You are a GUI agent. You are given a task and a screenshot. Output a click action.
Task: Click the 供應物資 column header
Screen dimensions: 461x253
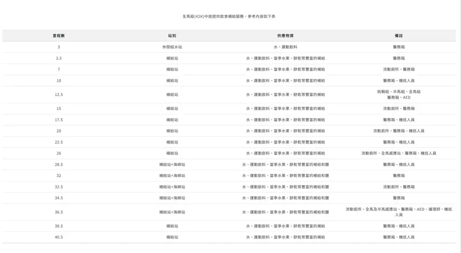pos(285,36)
